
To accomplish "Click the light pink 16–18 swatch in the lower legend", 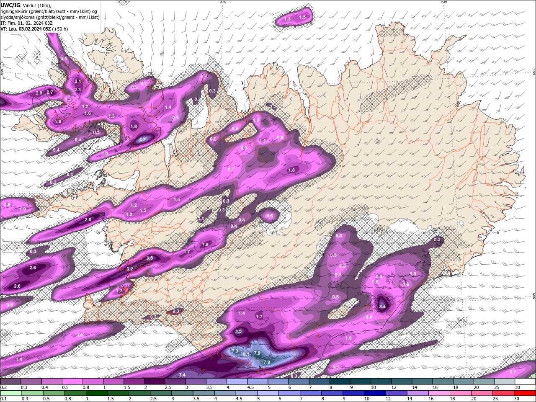I will 440,393.
